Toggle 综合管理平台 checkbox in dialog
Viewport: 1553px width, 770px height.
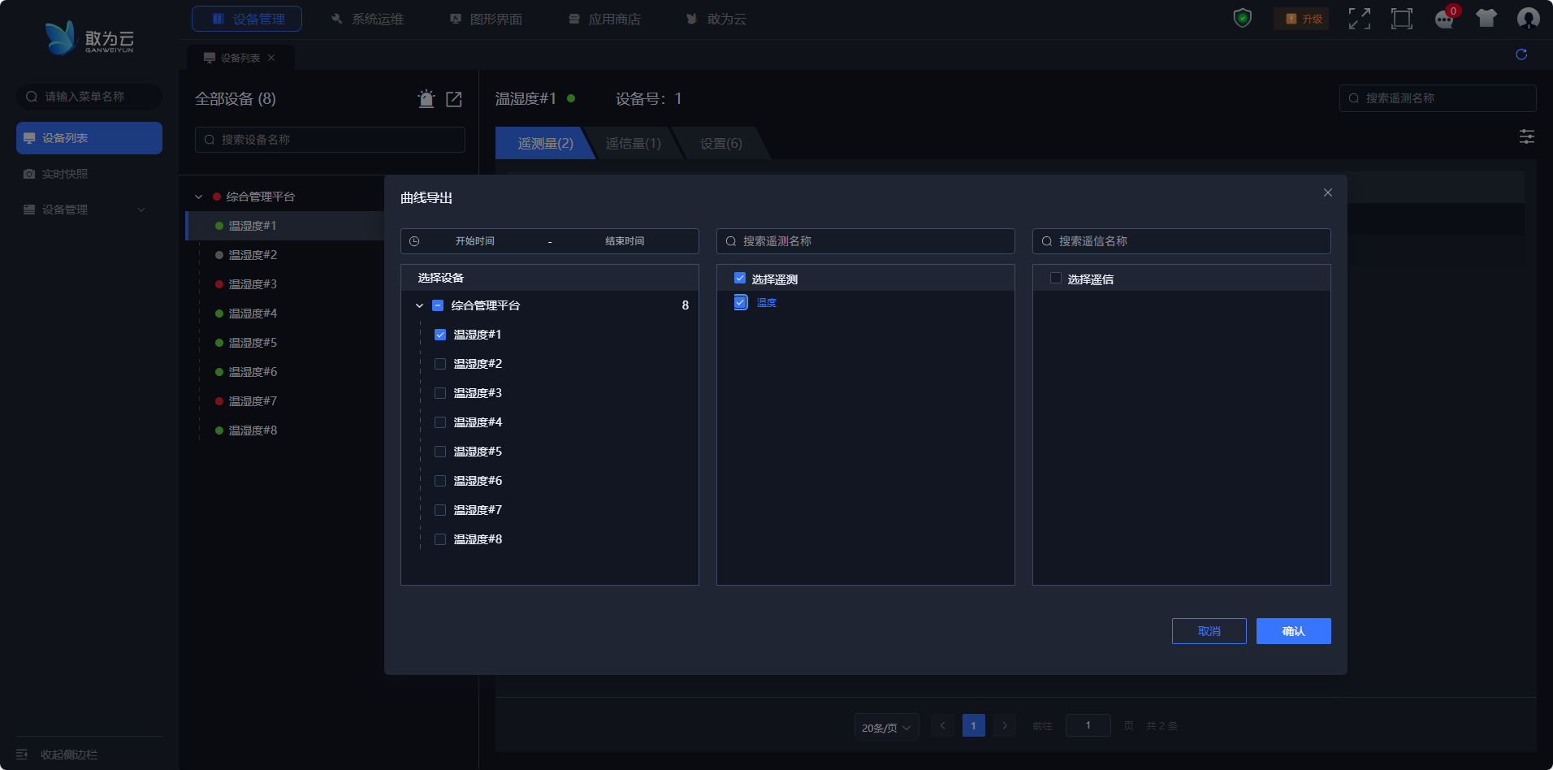(x=438, y=305)
